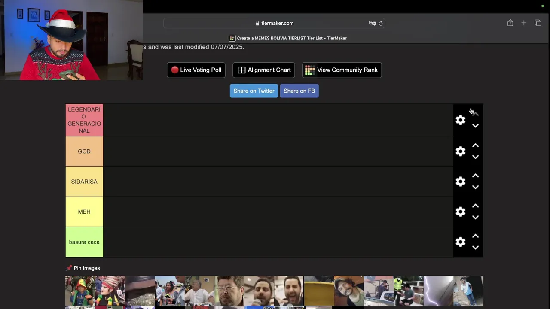Click the tiermaker.com address bar

274,23
